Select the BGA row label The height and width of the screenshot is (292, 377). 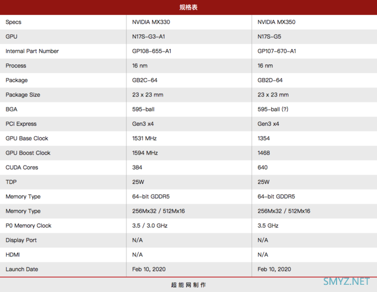[12, 109]
